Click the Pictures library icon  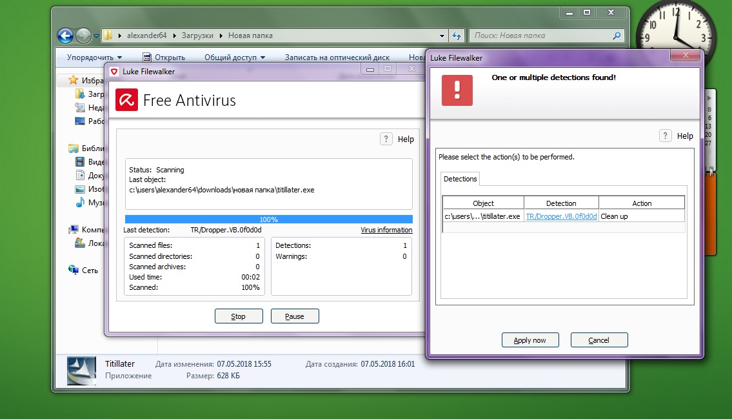pyautogui.click(x=80, y=189)
